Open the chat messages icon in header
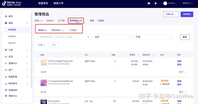The width and height of the screenshot is (198, 104). point(149,3)
